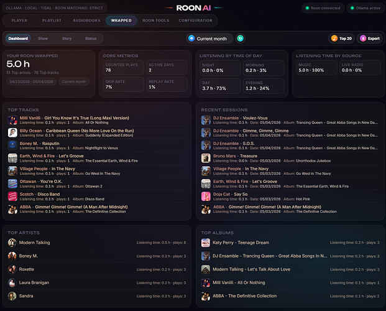This screenshot has width=386, height=311.
Task: Select 'ABBA - The Definitive Collection' album row
Action: click(290, 296)
